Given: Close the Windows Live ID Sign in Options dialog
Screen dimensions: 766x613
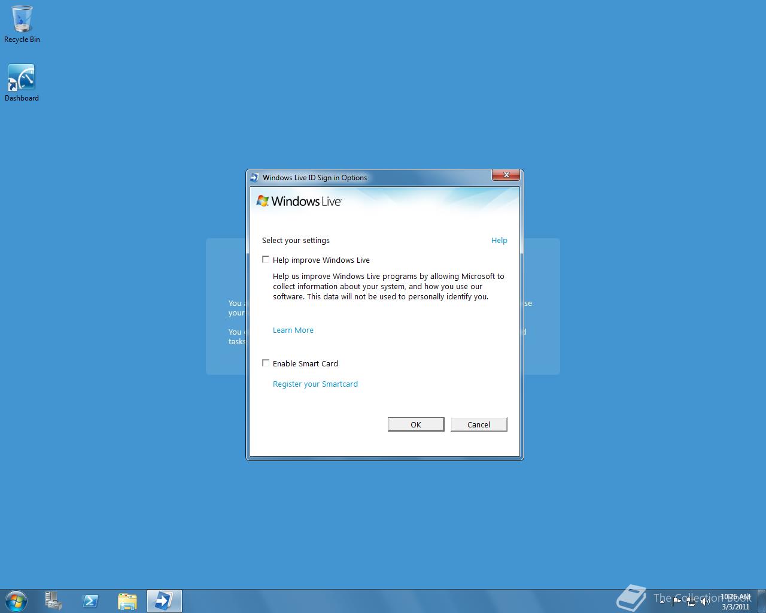Looking at the screenshot, I should pos(506,175).
